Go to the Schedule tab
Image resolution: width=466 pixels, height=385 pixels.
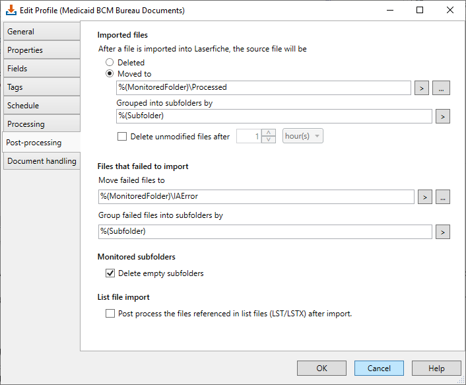click(x=42, y=105)
